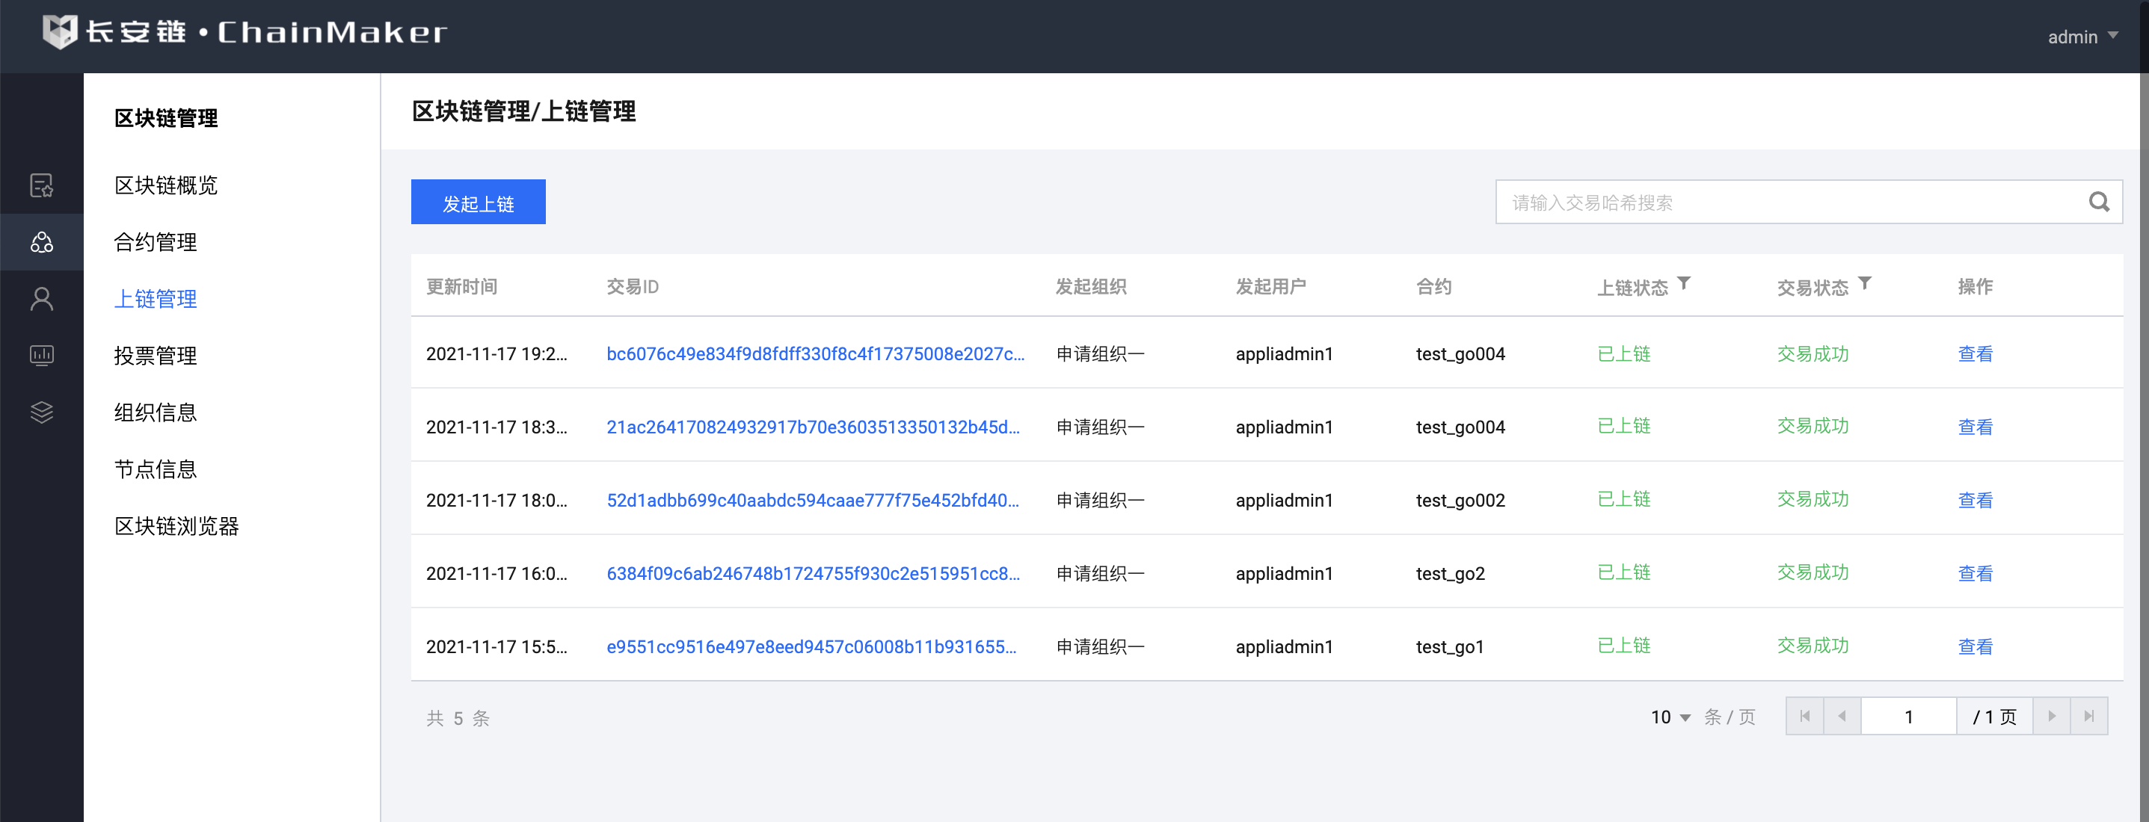The height and width of the screenshot is (822, 2149).
Task: Click the monitor chart sidebar icon
Action: pyautogui.click(x=42, y=355)
